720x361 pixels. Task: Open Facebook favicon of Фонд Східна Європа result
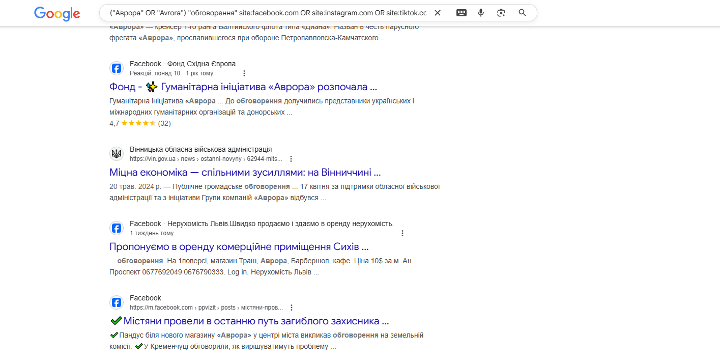(x=117, y=68)
